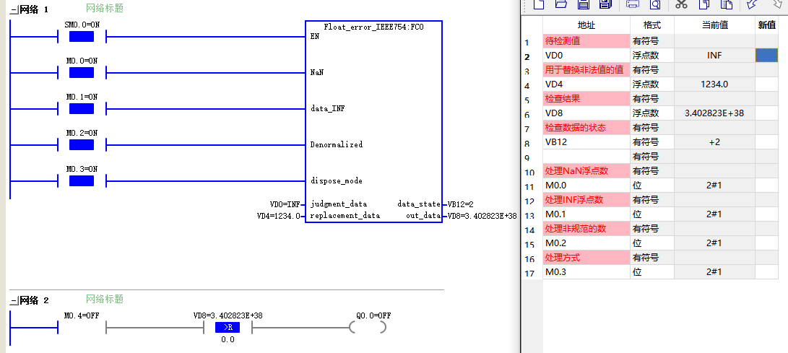The width and height of the screenshot is (788, 353).
Task: Click the Undo arrow icon
Action: click(x=752, y=4)
